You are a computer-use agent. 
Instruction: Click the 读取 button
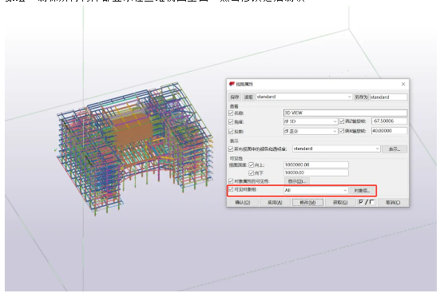[x=248, y=97]
